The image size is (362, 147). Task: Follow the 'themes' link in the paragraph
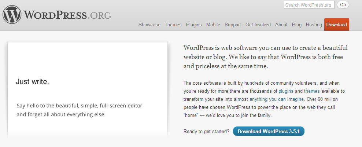[312, 91]
